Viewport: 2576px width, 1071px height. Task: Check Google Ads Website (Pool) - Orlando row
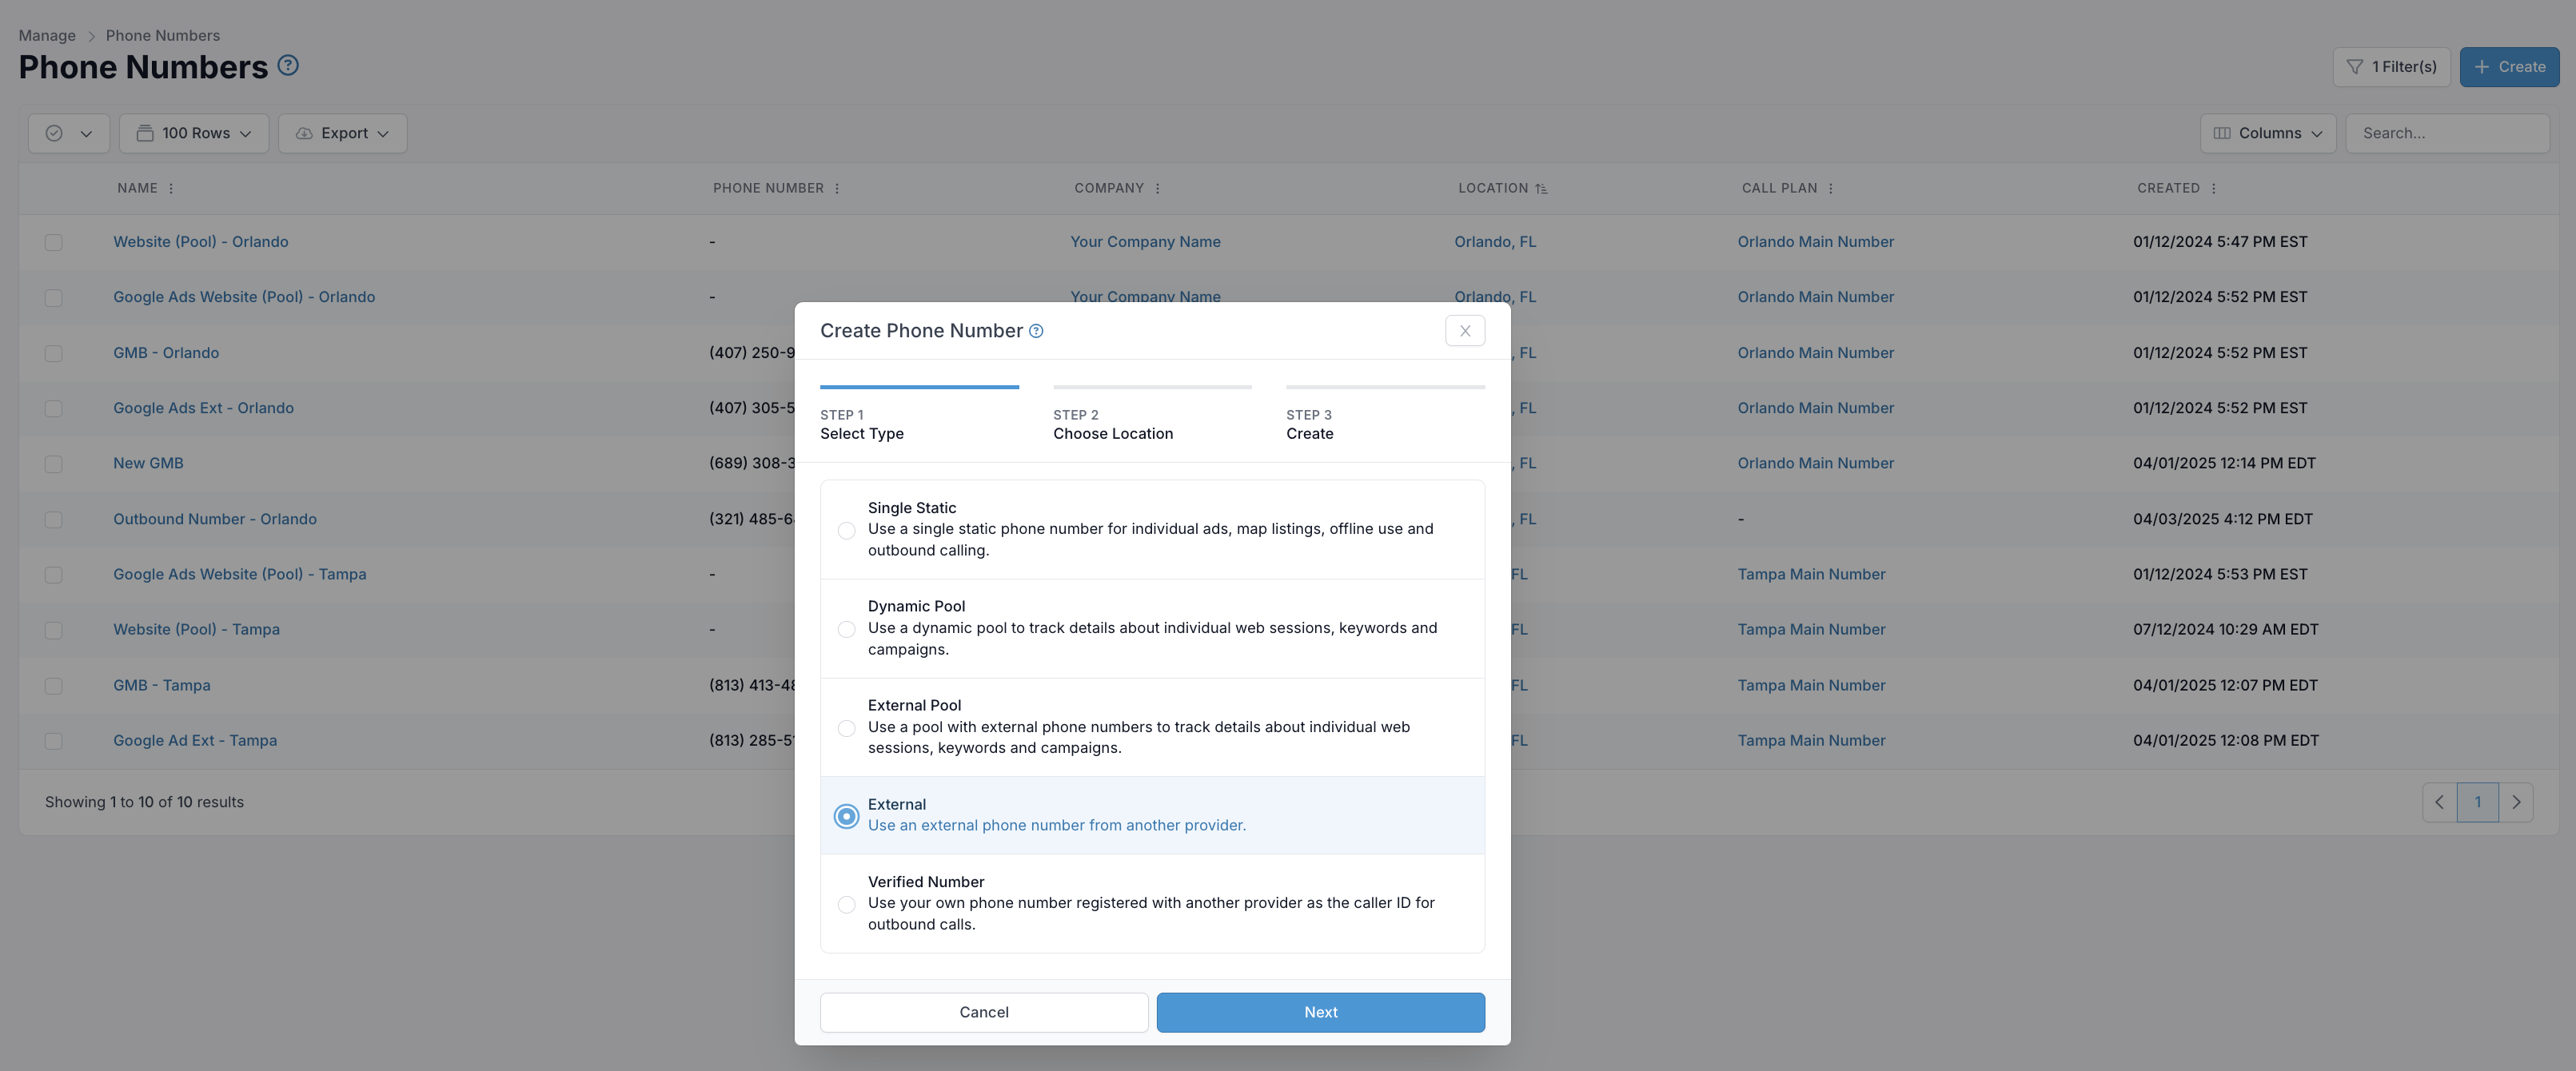(x=54, y=298)
